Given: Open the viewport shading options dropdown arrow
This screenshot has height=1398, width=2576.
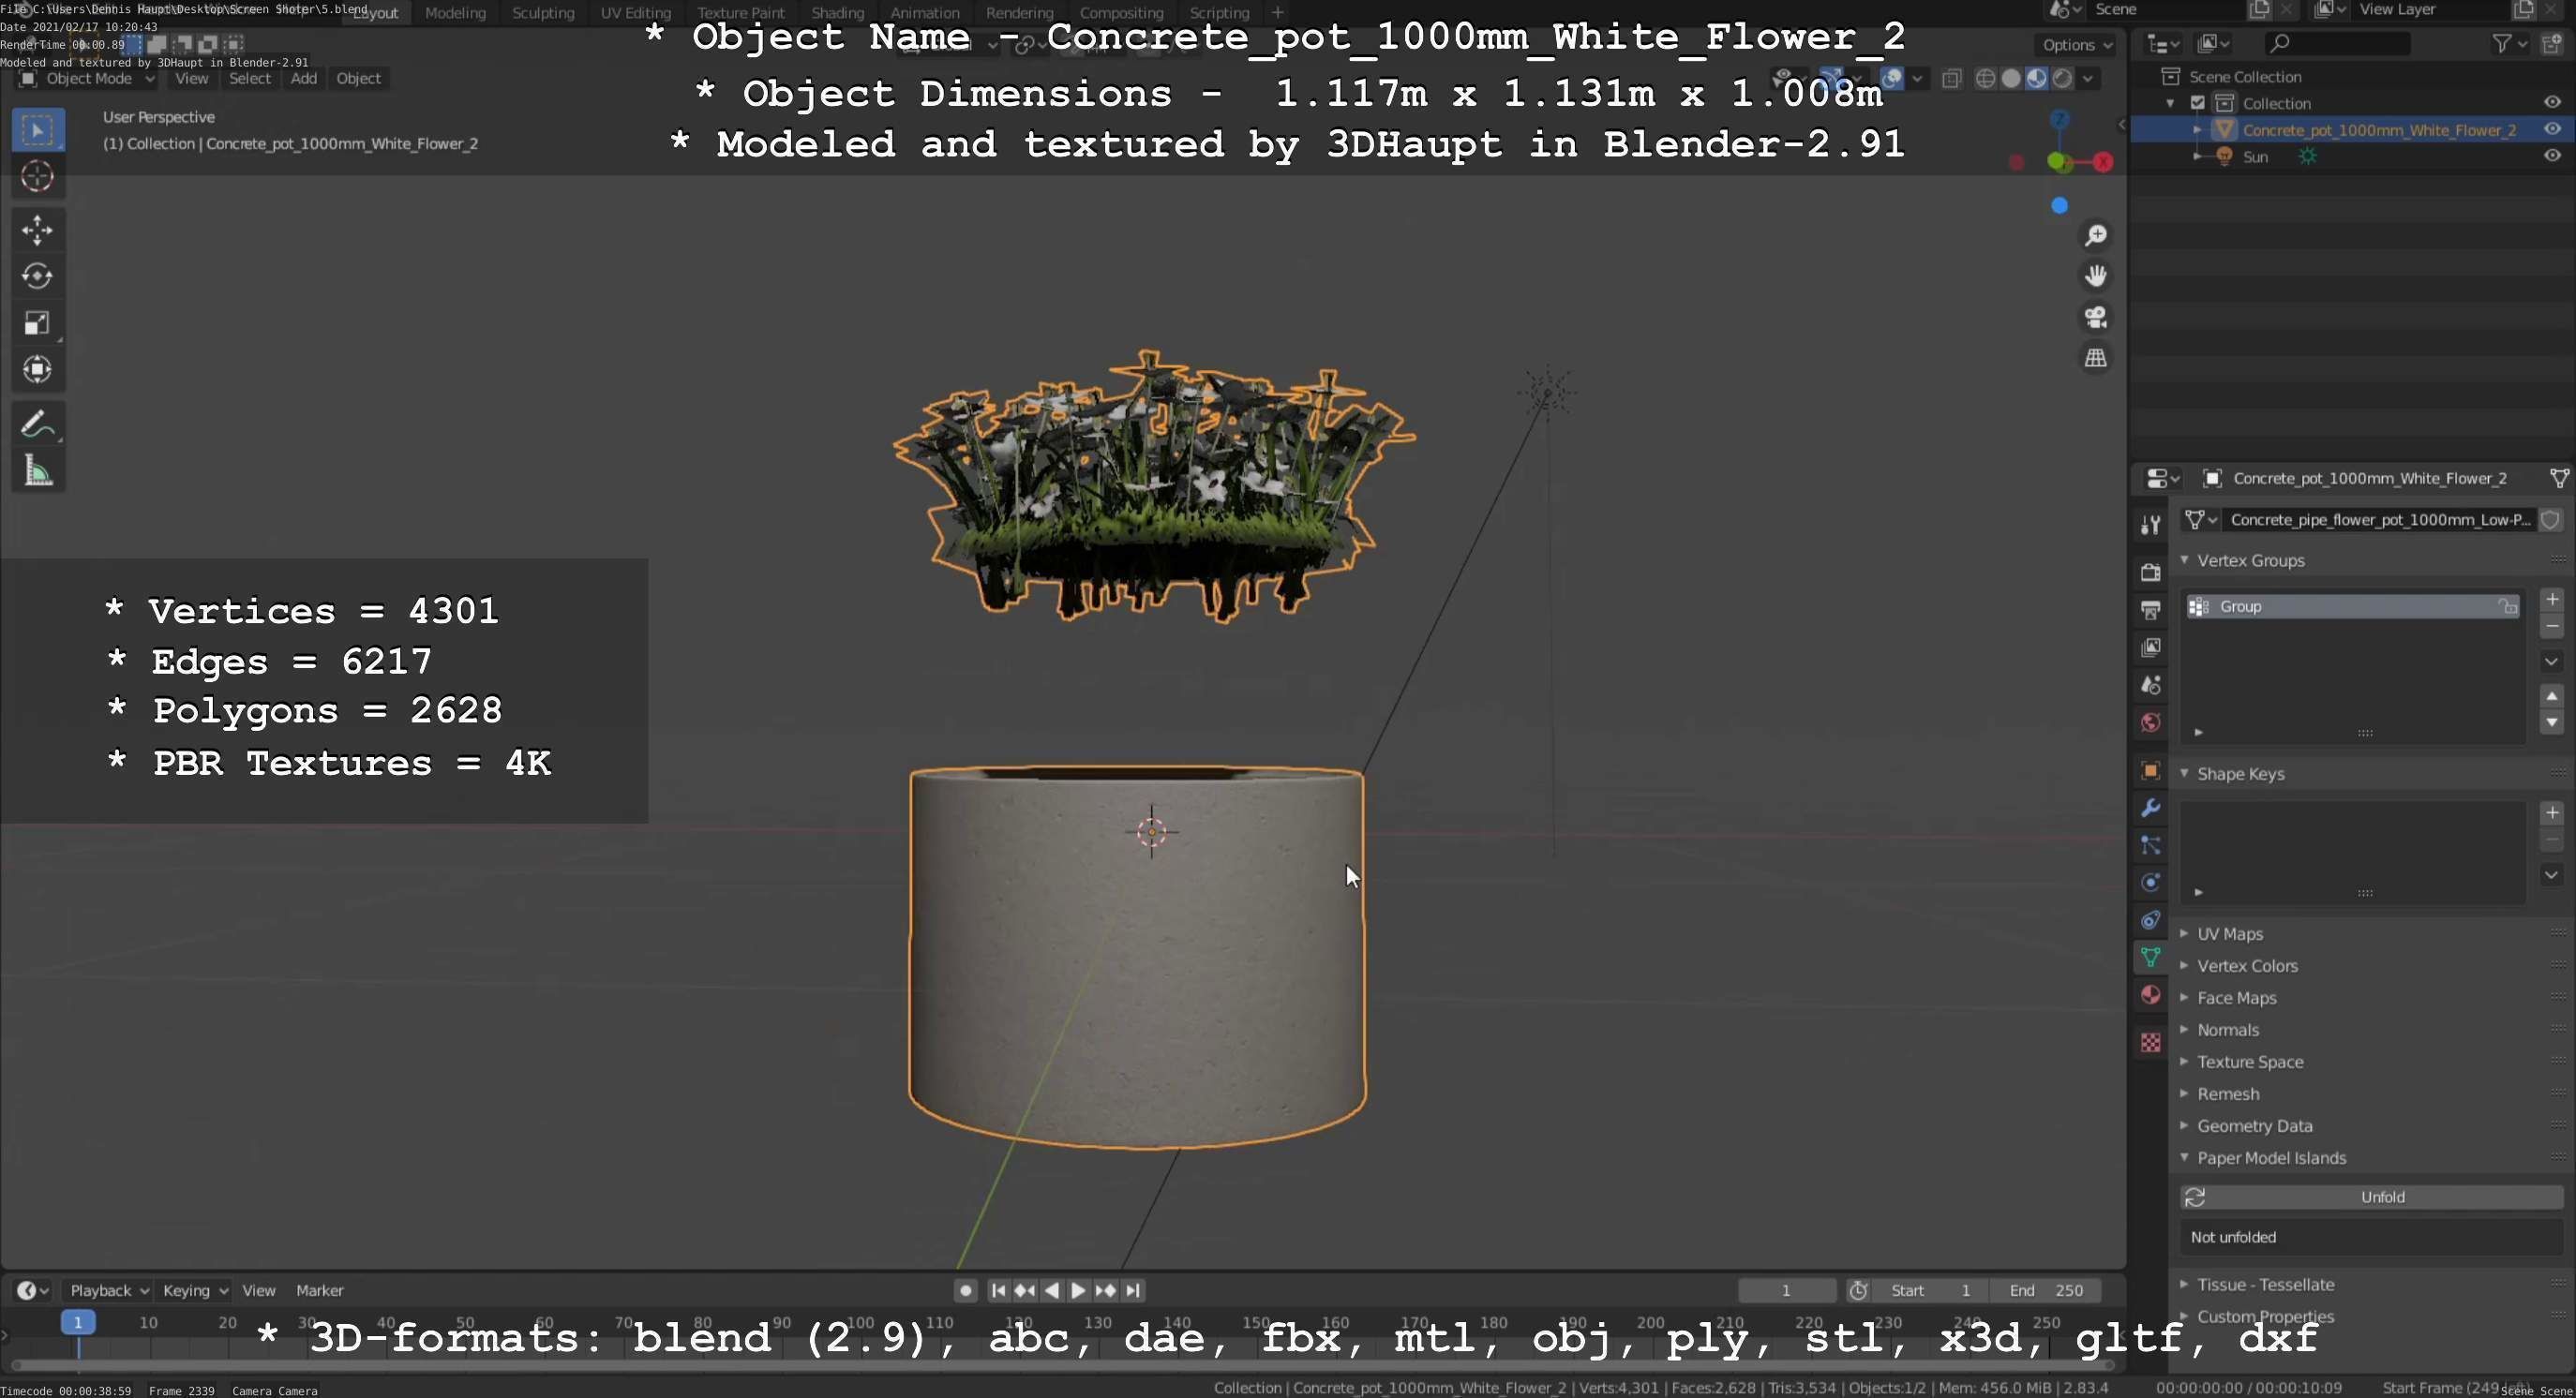Looking at the screenshot, I should tap(2088, 79).
